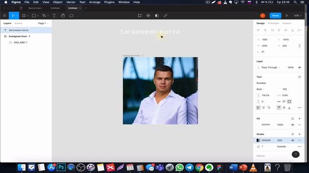The image size is (309, 173).
Task: Select the Hand tool
Action: point(63,15)
